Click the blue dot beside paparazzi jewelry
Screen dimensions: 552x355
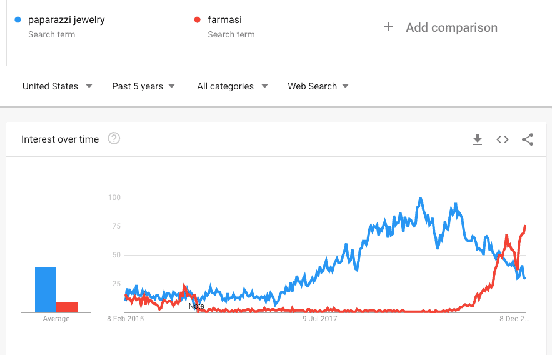tap(18, 20)
